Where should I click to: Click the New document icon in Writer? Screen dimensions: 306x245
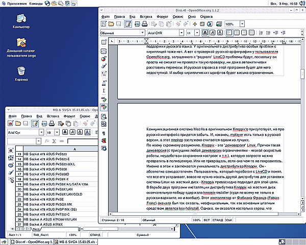[104, 24]
